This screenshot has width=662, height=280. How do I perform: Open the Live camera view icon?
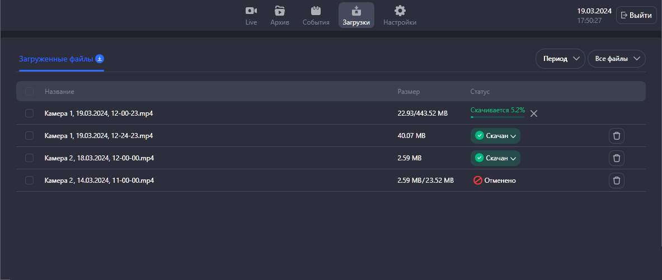pyautogui.click(x=251, y=11)
